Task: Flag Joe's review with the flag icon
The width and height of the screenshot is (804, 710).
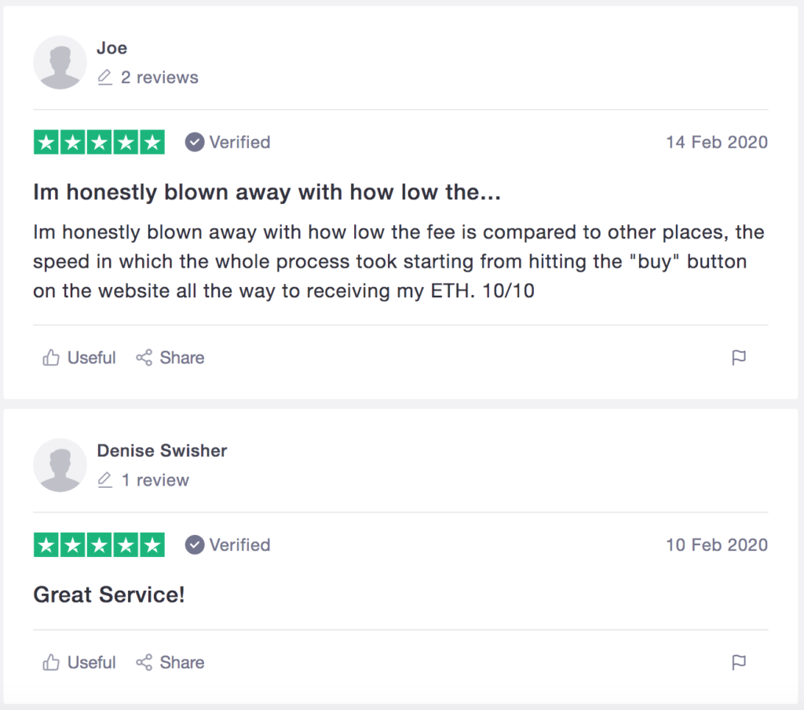Action: (739, 358)
